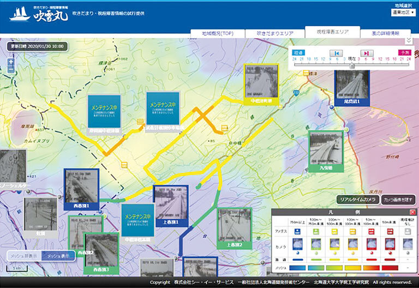Close the 凡例 legend panel
419x288 pixels.
coord(412,212)
